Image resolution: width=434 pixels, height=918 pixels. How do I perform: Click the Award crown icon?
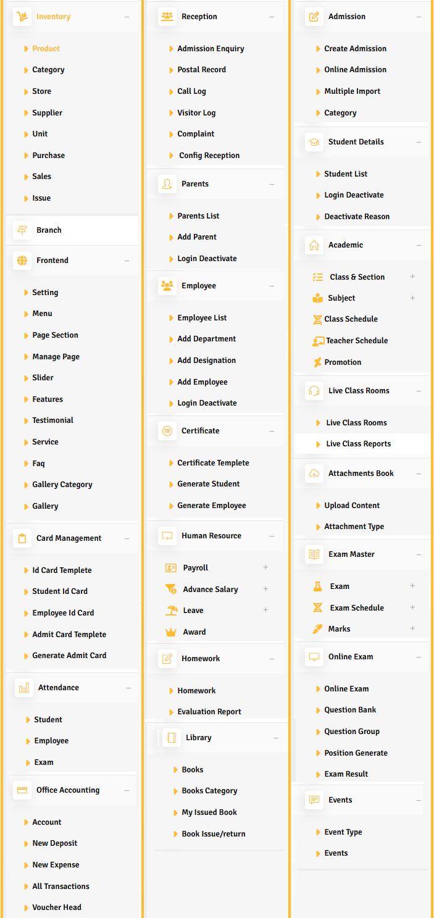click(171, 632)
